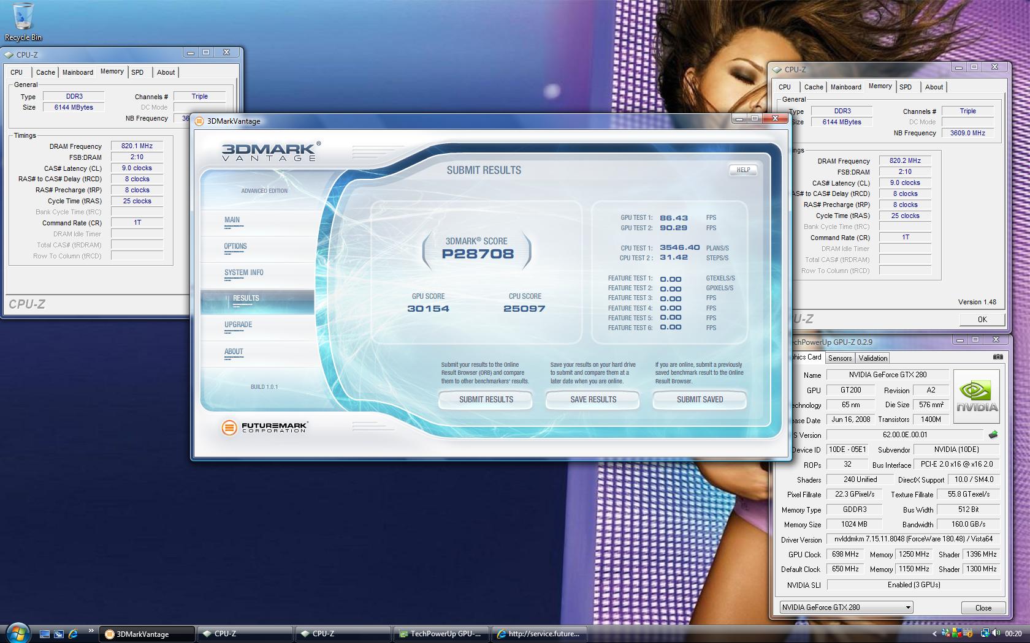Click the P28708 3DMark score
The height and width of the screenshot is (643, 1030).
(478, 254)
